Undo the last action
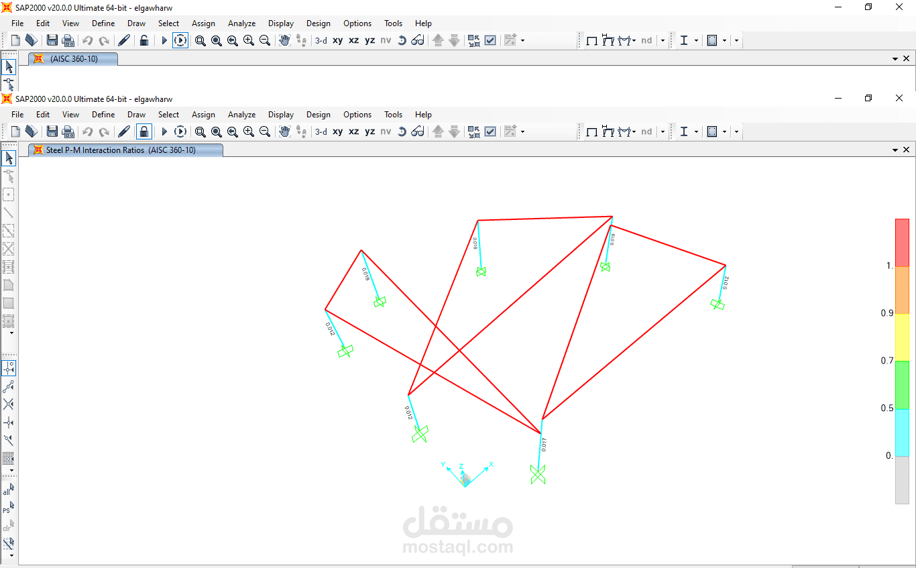This screenshot has width=916, height=568. 87,131
